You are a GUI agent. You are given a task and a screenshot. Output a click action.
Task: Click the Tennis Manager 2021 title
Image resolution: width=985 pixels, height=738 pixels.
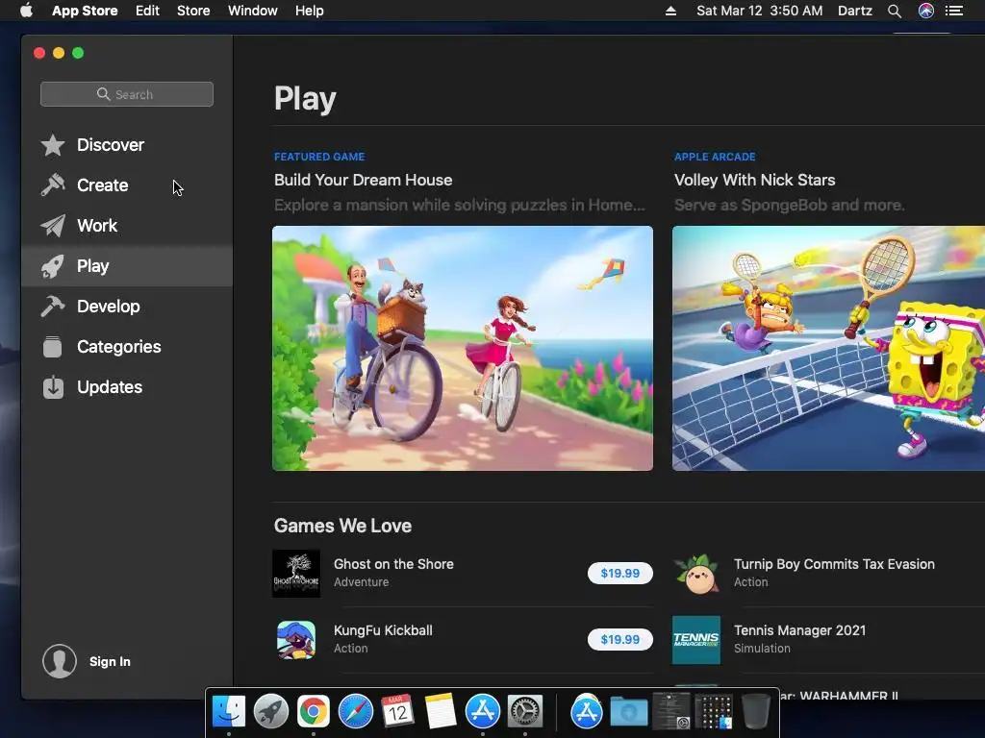pos(799,630)
